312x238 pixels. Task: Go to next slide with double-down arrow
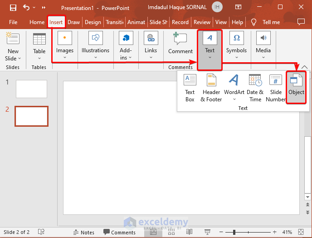307,212
